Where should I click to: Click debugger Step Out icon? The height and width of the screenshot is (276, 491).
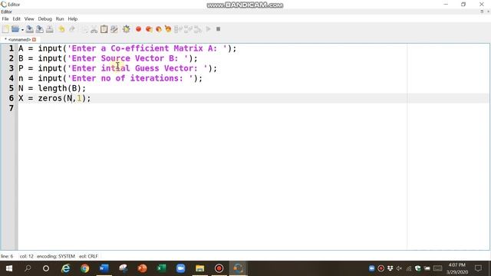198,29
